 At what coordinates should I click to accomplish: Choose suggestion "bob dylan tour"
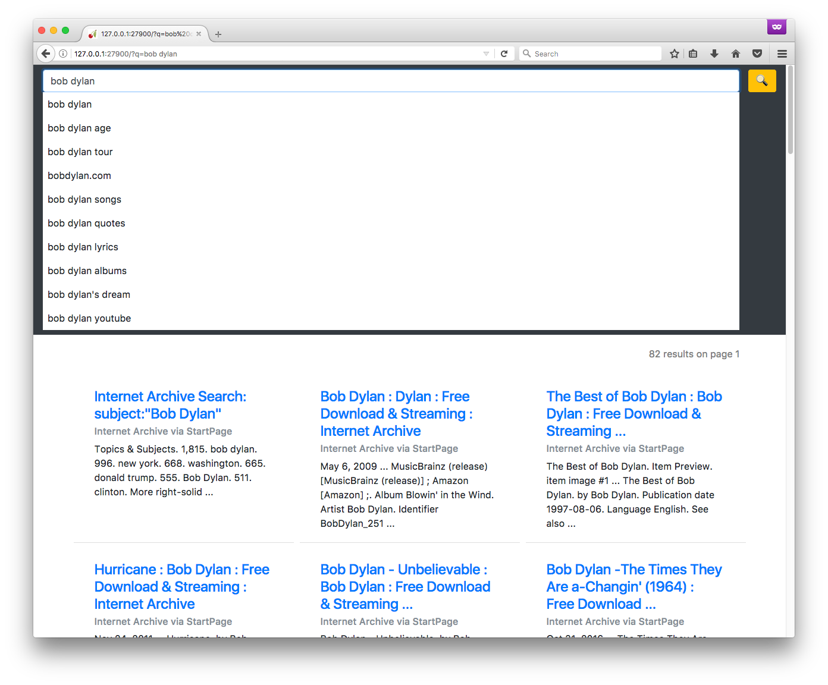pos(391,152)
